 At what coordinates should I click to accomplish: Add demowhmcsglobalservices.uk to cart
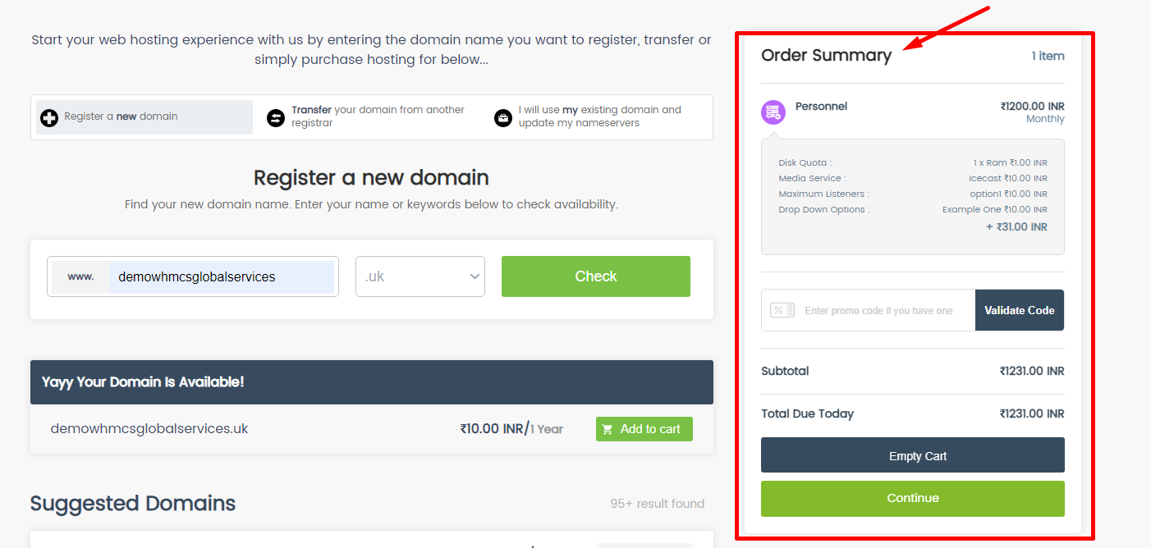pos(644,429)
